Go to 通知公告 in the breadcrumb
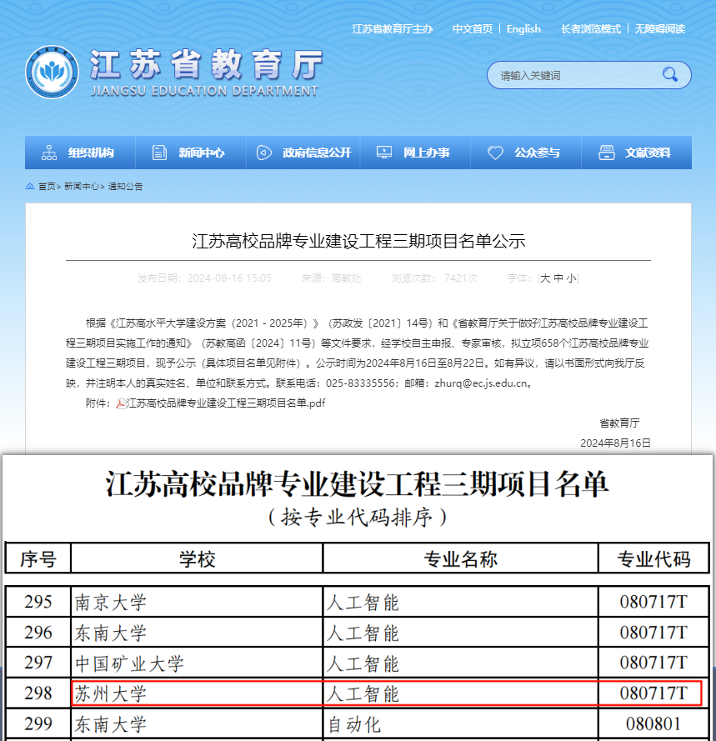This screenshot has height=741, width=716. [125, 187]
